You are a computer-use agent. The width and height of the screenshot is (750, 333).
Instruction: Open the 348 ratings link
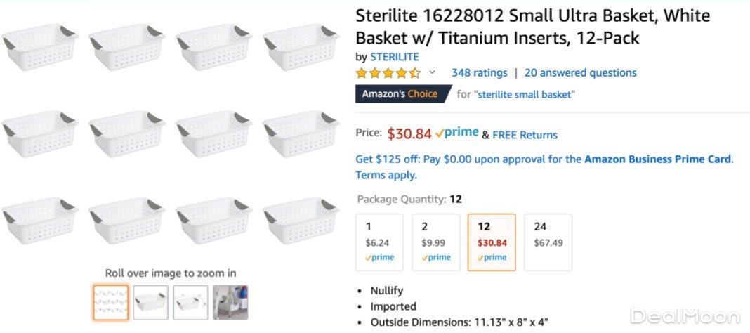[479, 73]
